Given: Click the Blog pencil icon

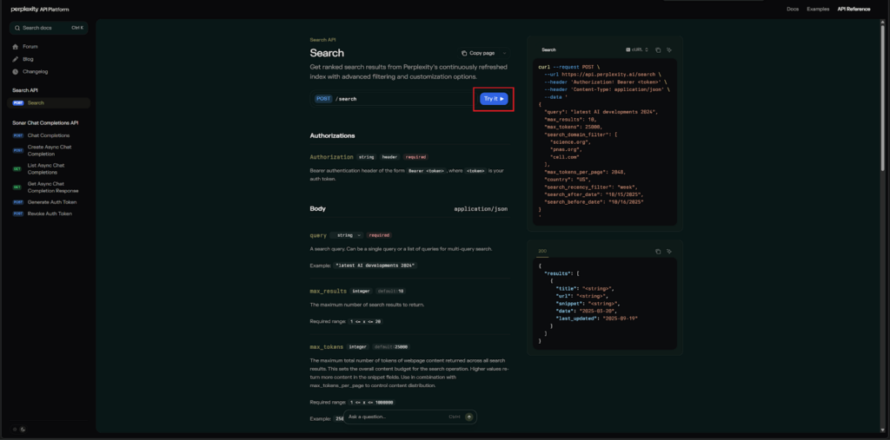Looking at the screenshot, I should [16, 59].
